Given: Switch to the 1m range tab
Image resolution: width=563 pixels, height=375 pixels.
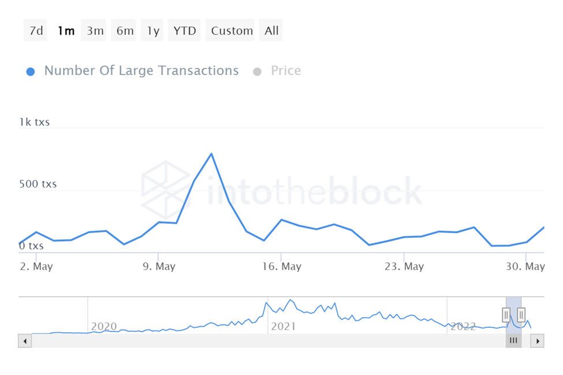Looking at the screenshot, I should pos(66,31).
